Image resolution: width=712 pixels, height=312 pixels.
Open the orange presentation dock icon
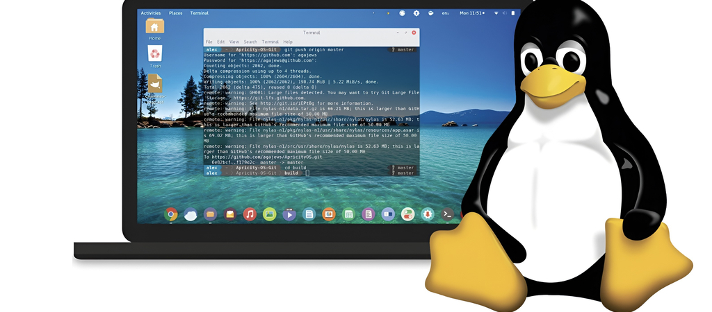point(329,214)
